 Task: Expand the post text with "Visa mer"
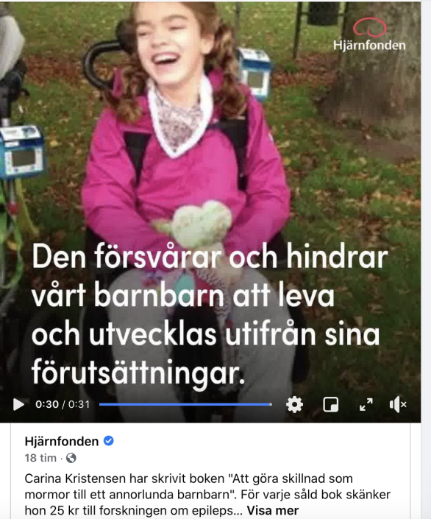coord(273,510)
